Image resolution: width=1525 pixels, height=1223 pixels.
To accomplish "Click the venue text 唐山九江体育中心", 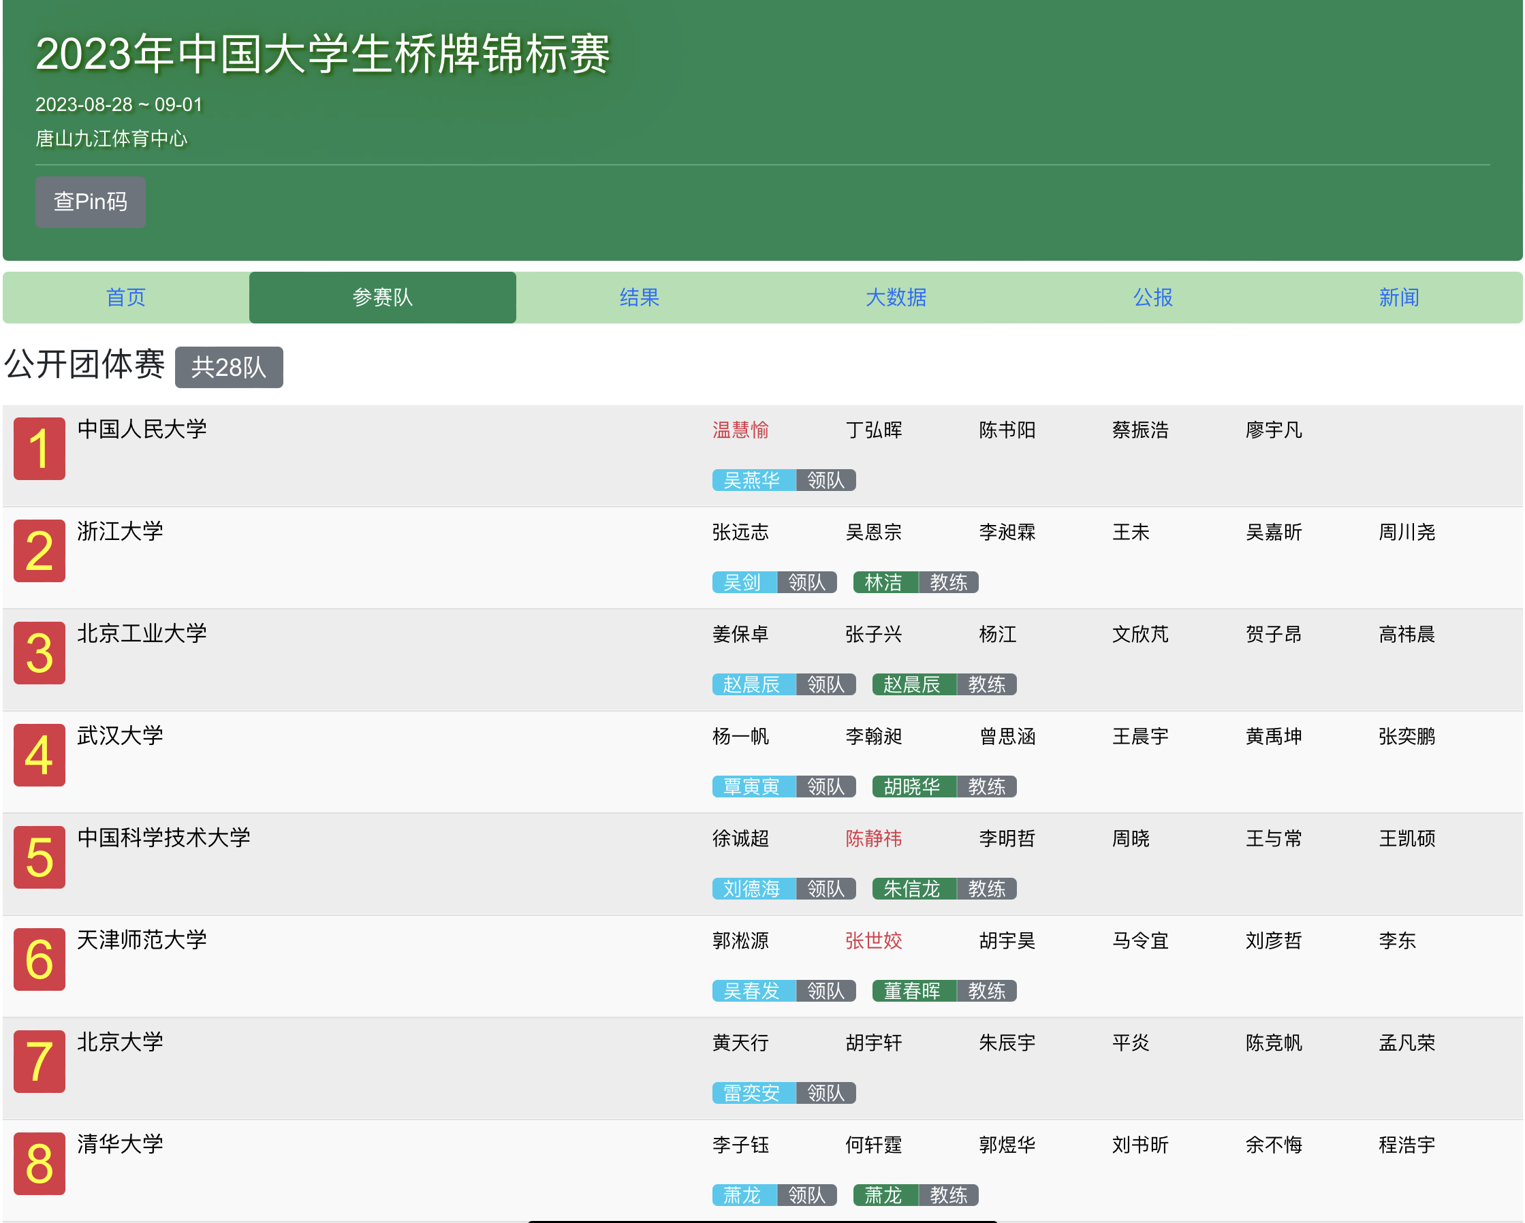I will 112,139.
